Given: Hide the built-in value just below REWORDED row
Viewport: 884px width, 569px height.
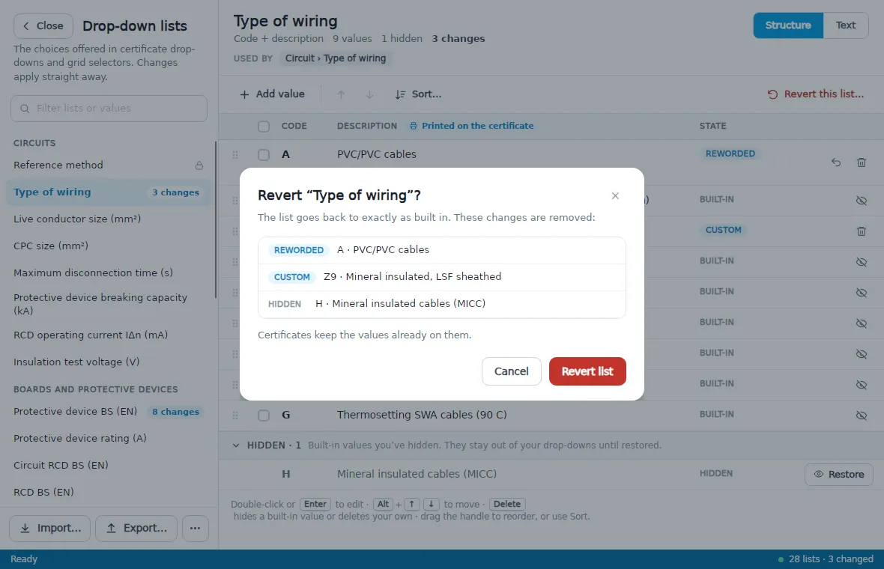Looking at the screenshot, I should (861, 201).
